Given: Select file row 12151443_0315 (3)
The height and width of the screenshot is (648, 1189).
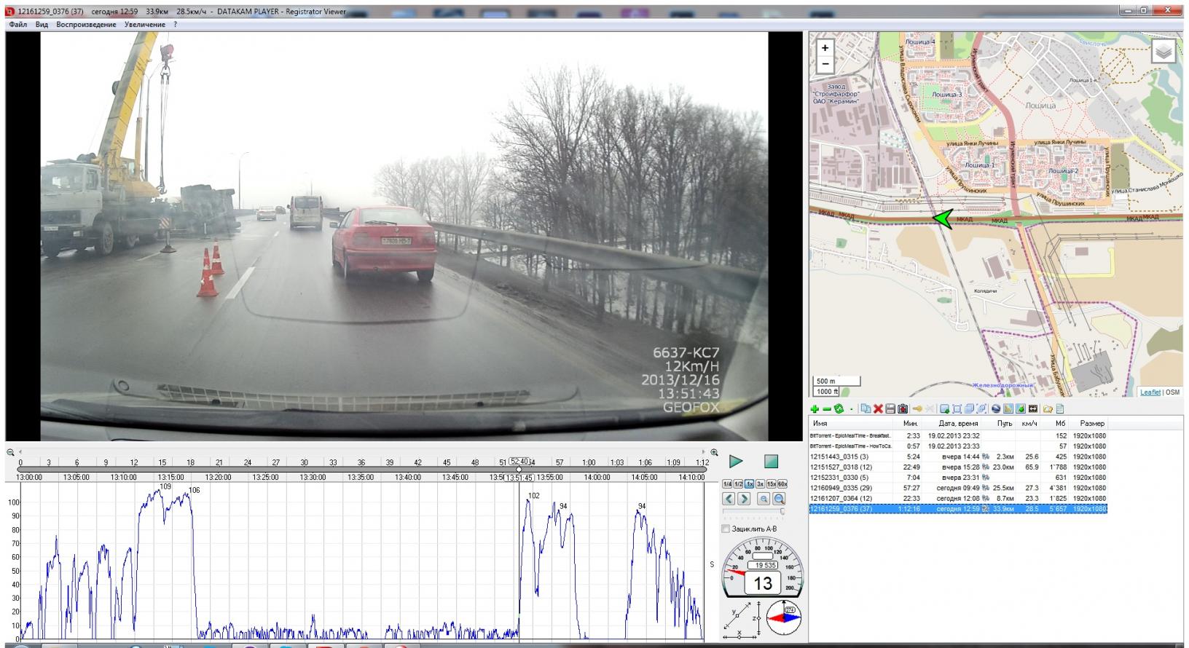Looking at the screenshot, I should click(x=958, y=457).
